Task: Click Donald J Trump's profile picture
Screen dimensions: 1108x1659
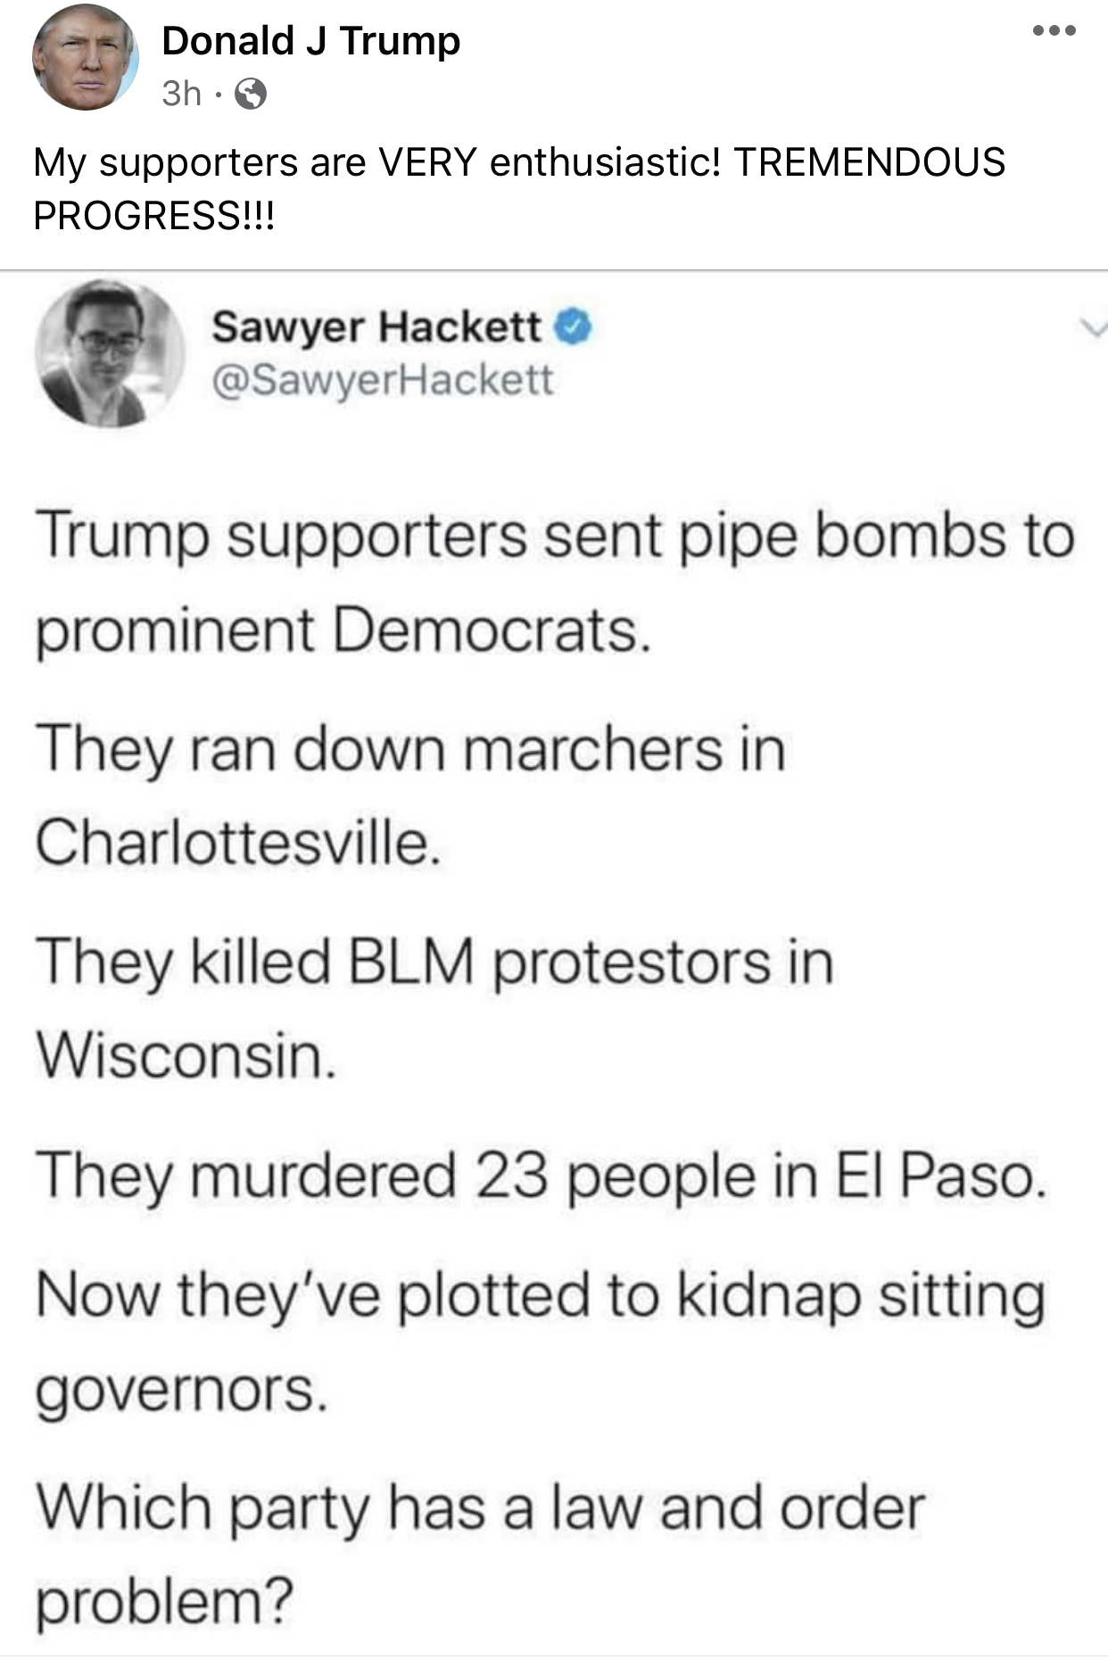Action: coord(85,58)
